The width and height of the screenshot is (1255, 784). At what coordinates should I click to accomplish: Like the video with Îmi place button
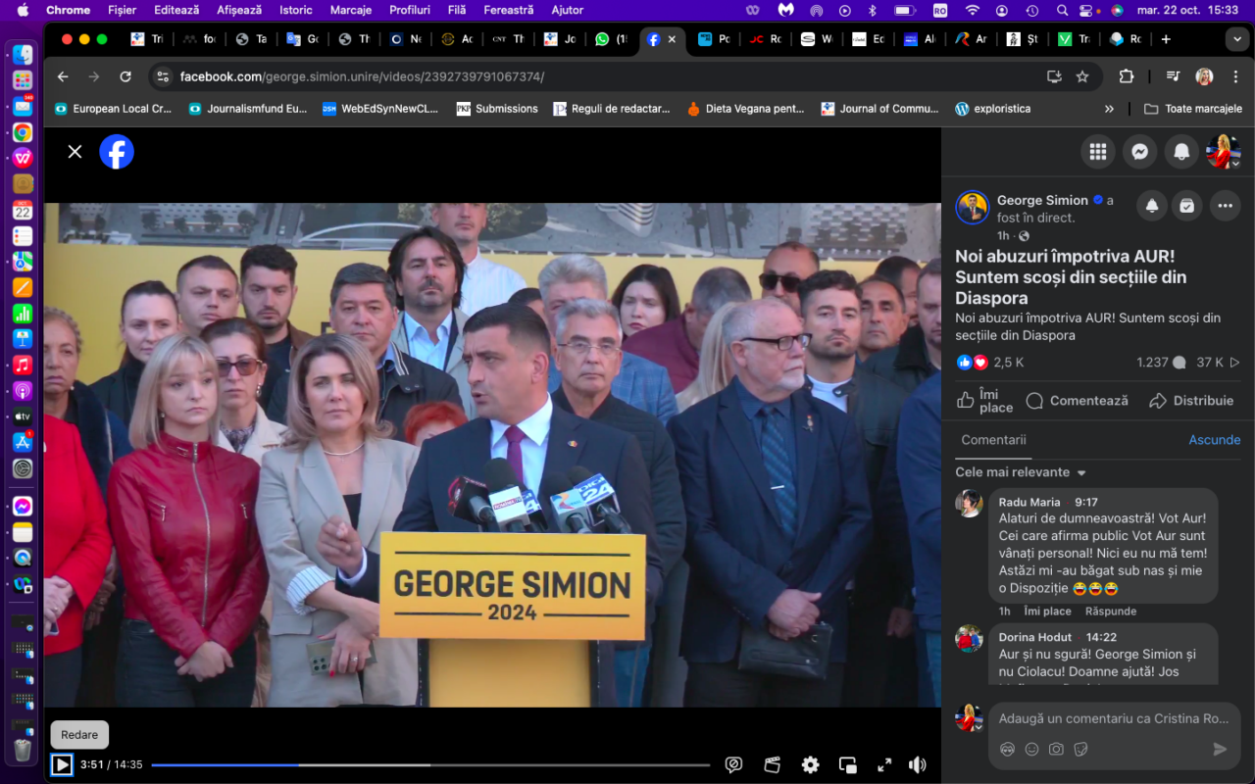coord(985,400)
